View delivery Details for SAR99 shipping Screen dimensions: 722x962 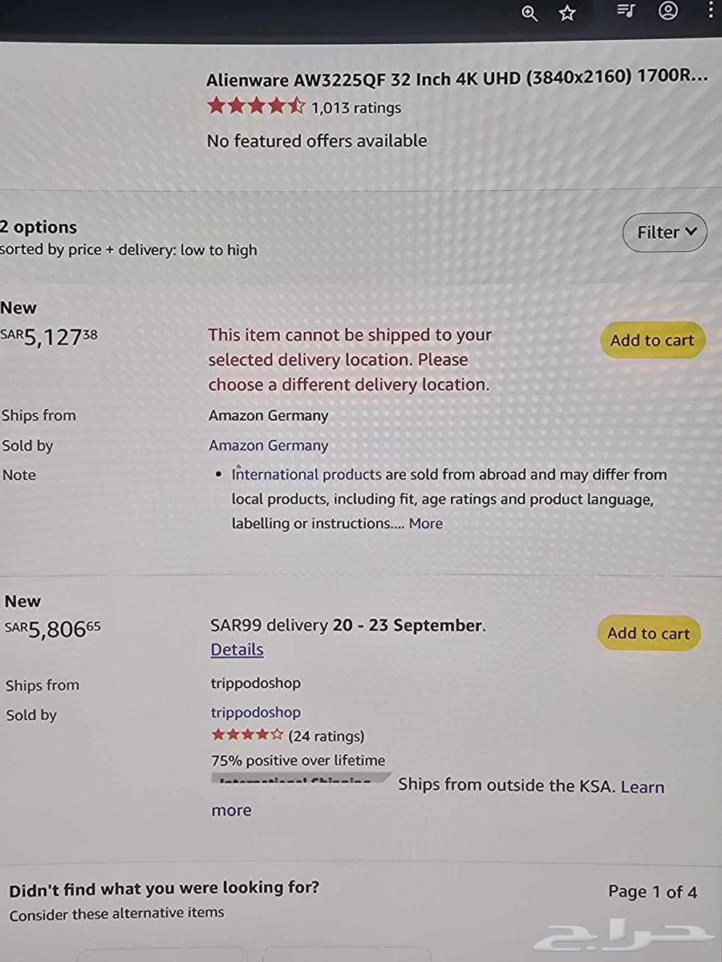[x=237, y=650]
